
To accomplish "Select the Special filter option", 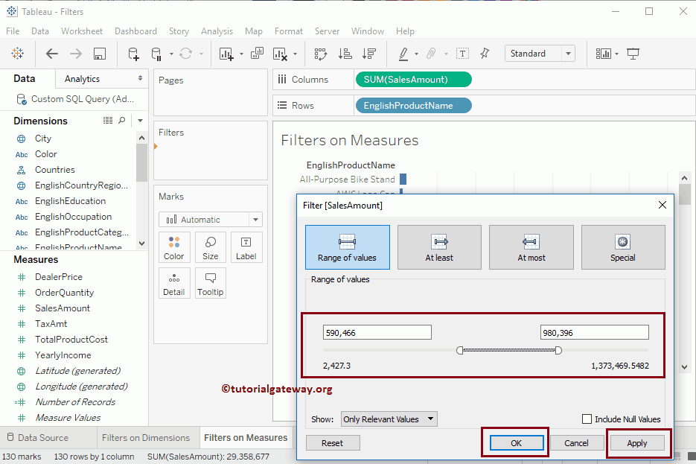I will coord(623,247).
